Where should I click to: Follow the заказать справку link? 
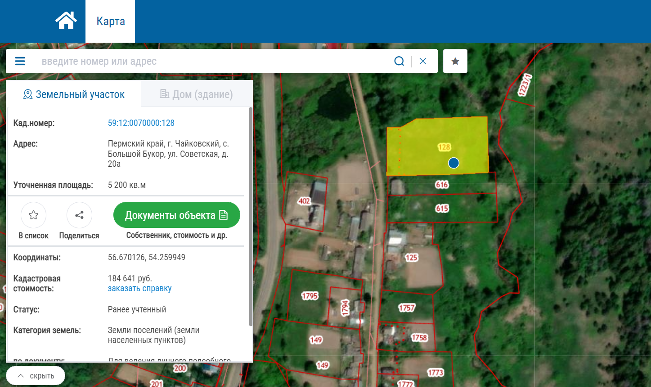[x=140, y=289]
